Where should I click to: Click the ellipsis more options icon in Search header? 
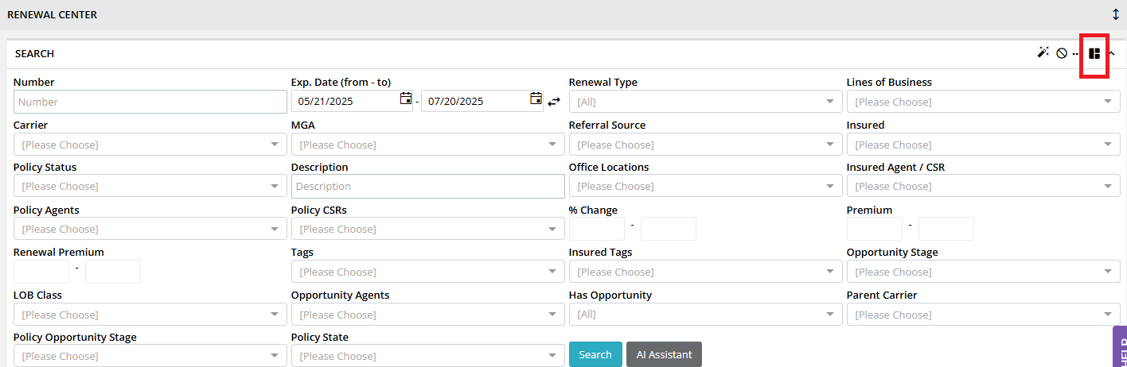click(1075, 55)
